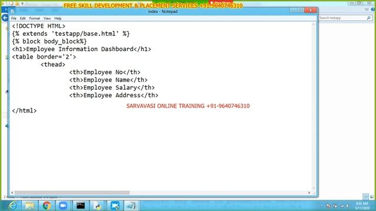This screenshot has width=376, height=211.
Task: Launch Internet Explorer from the taskbar
Action: [x=12, y=206]
